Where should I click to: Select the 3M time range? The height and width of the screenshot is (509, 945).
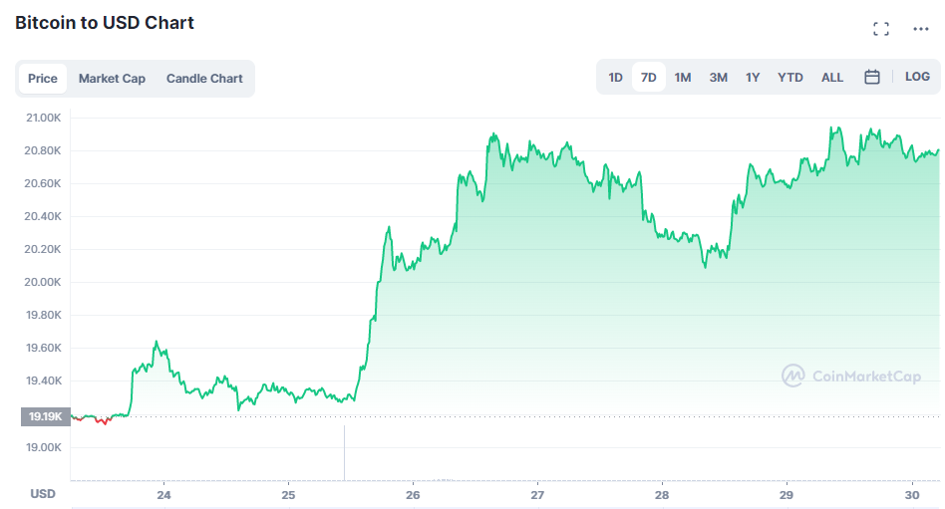(x=718, y=77)
